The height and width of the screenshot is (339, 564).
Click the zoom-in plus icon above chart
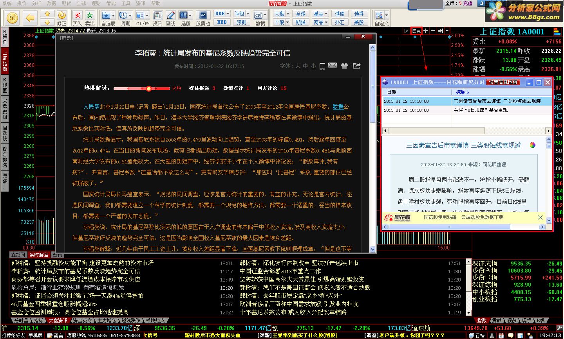click(x=426, y=31)
